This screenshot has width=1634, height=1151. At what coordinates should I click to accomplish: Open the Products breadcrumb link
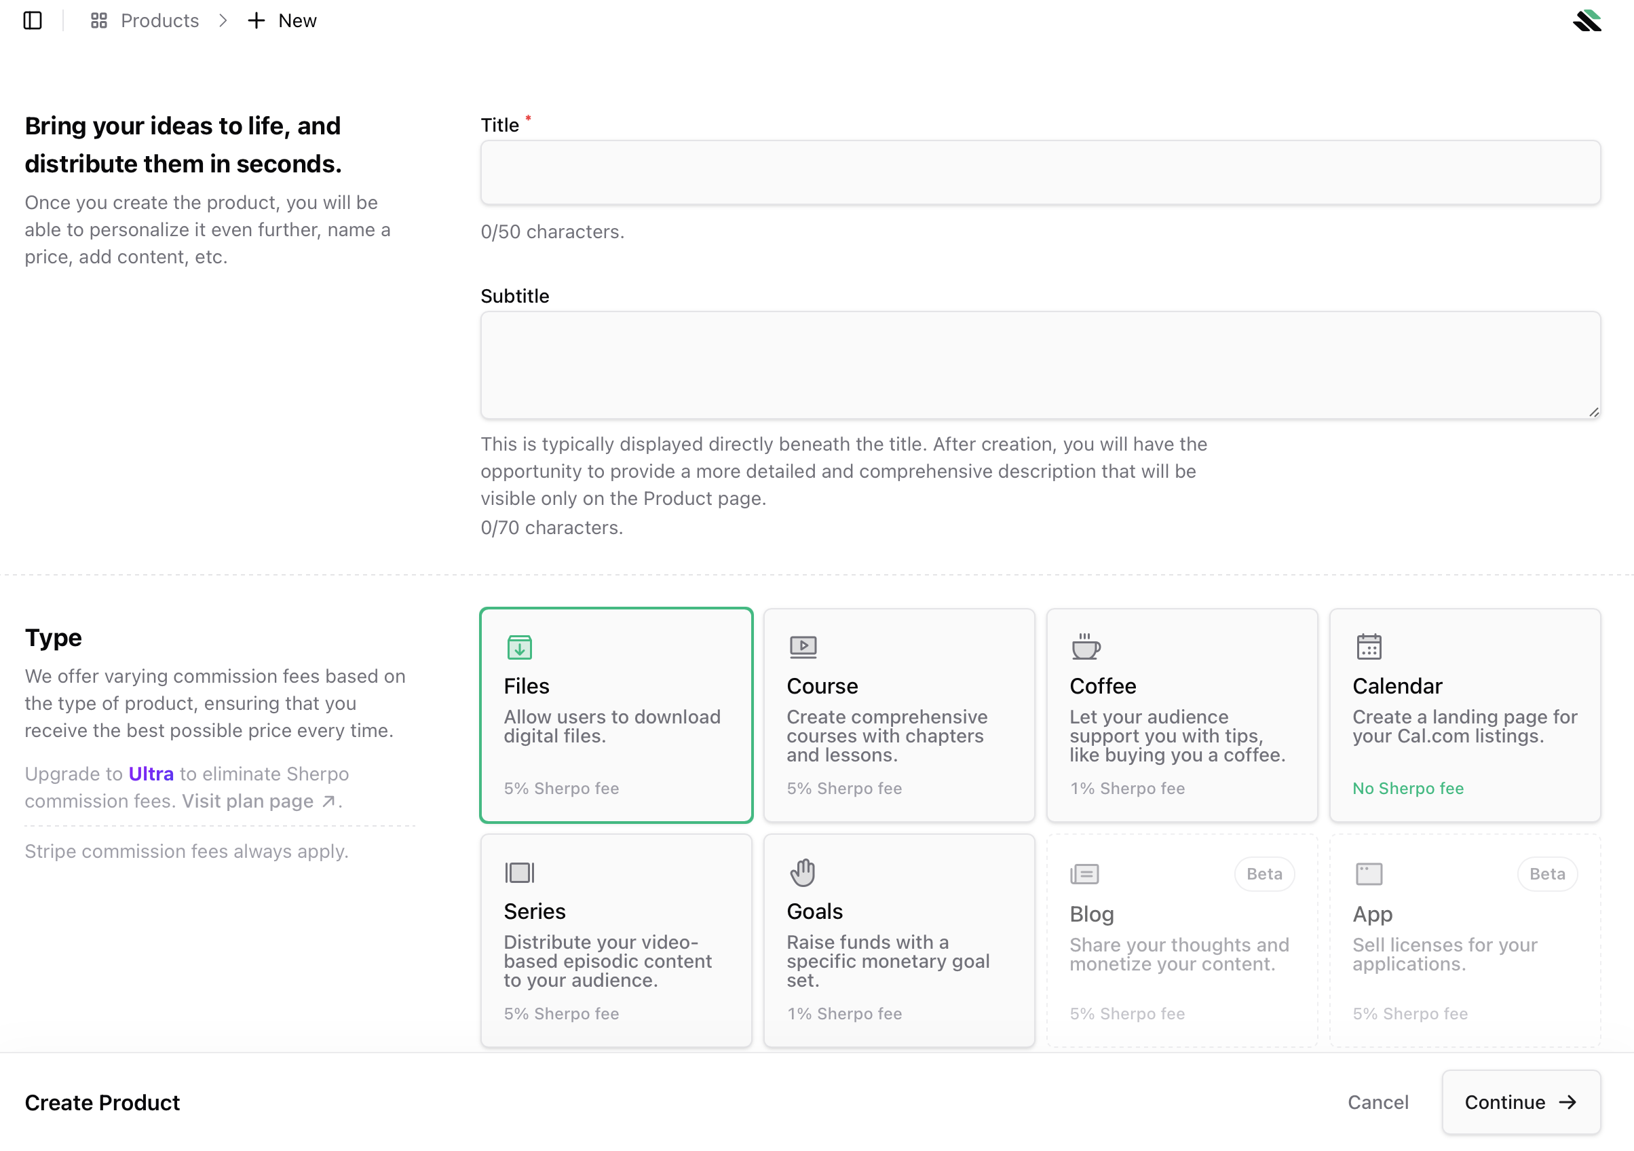point(159,20)
